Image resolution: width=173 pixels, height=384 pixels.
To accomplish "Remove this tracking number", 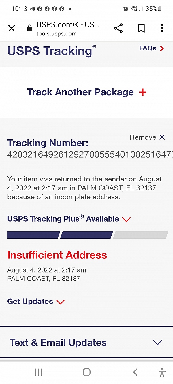I will point(147,137).
